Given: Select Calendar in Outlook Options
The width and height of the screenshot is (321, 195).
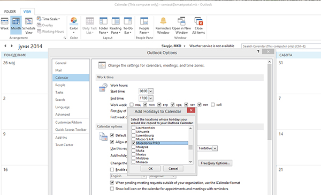Looking at the screenshot, I should 71,78.
